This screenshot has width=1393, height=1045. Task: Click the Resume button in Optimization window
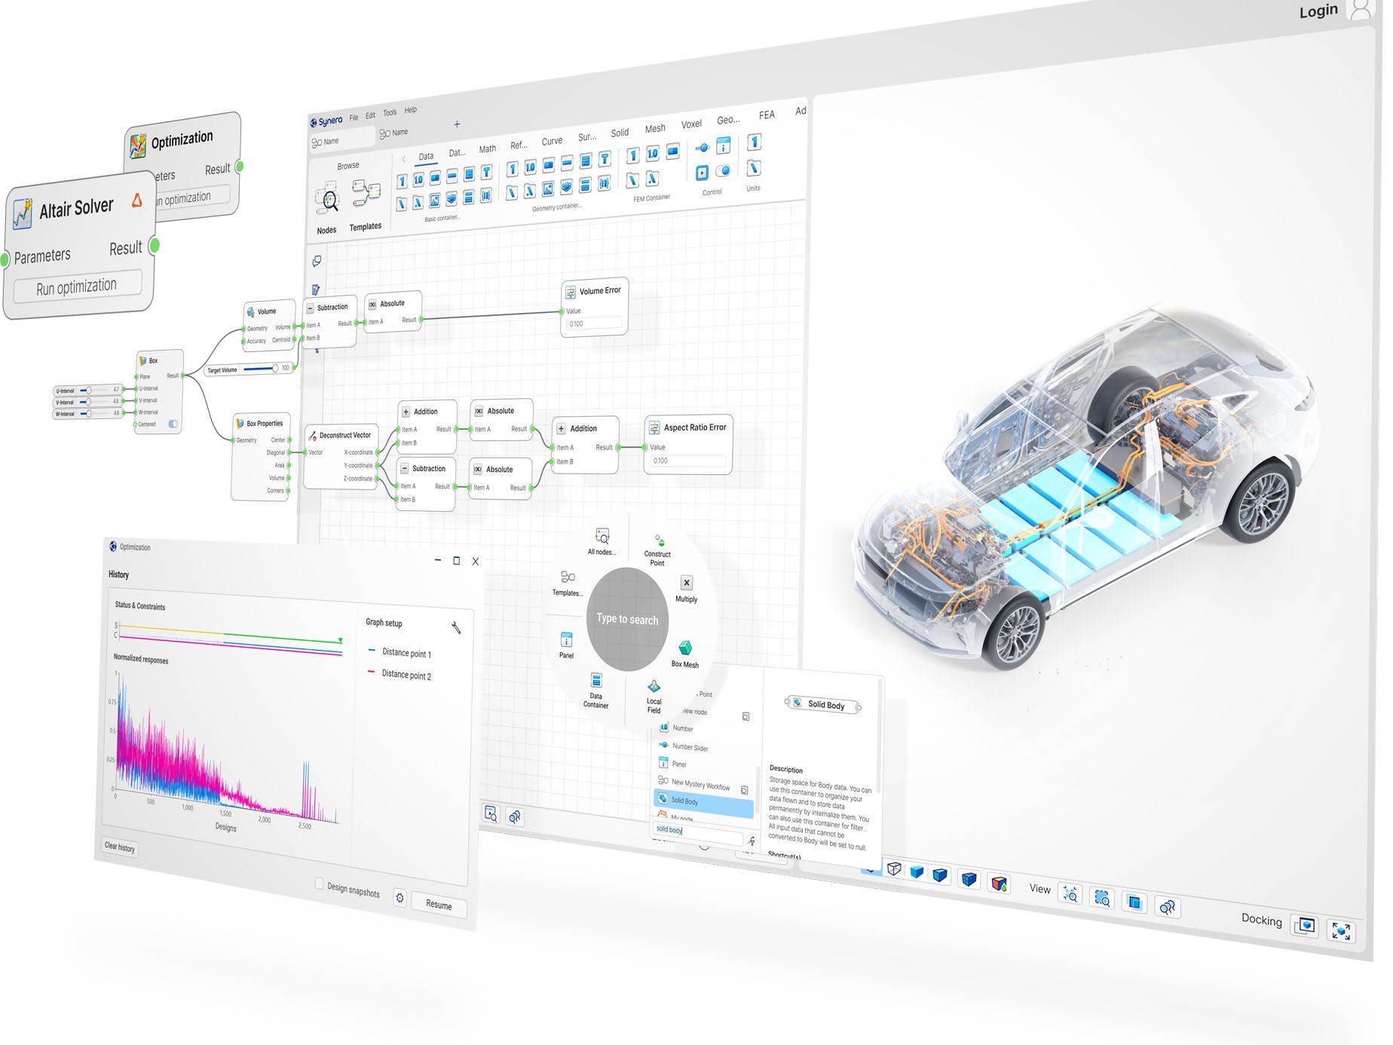[439, 904]
